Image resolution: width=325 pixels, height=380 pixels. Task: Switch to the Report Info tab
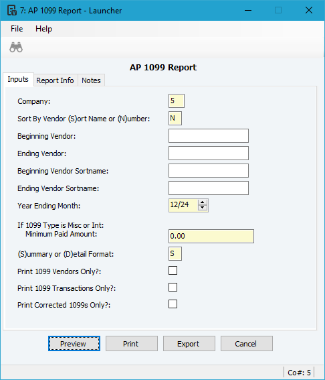[55, 80]
